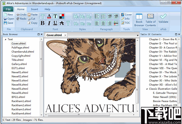Open the File menu button
Image resolution: width=182 pixels, height=124 pixels.
[8, 9]
